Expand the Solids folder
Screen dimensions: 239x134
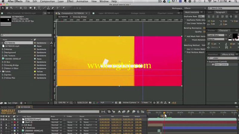1,71
